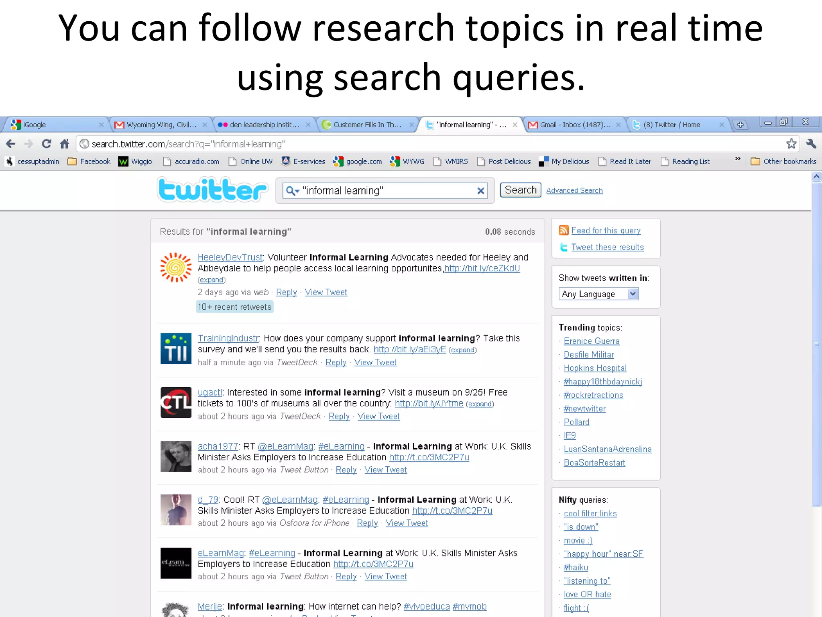Open the WYWG bookmark
This screenshot has height=617, width=822.
[x=407, y=161]
